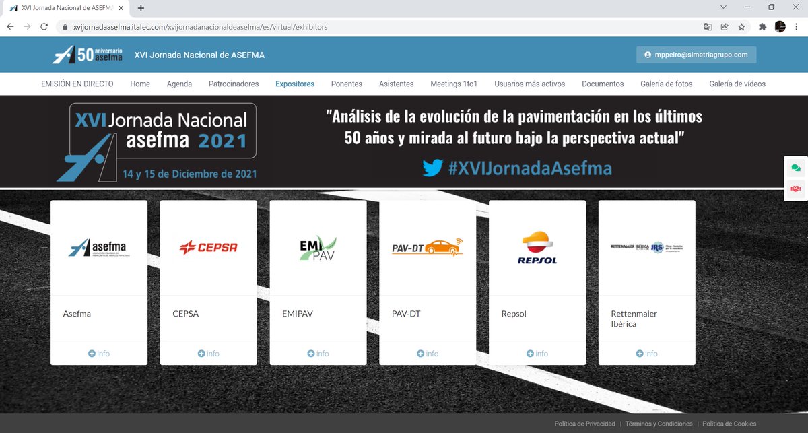Screen dimensions: 808x433
Task: Open the Asistentes section
Action: 397,84
